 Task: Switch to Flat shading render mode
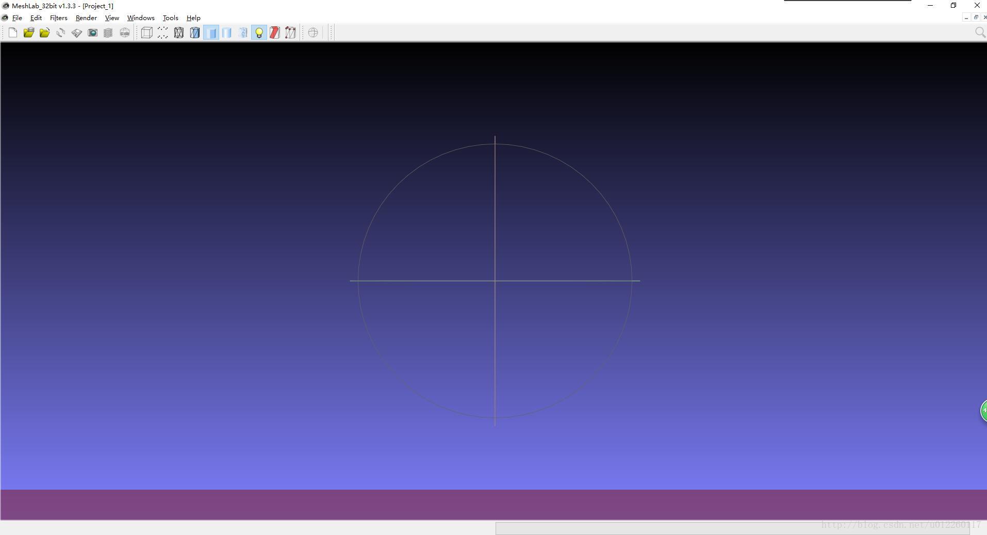[227, 33]
